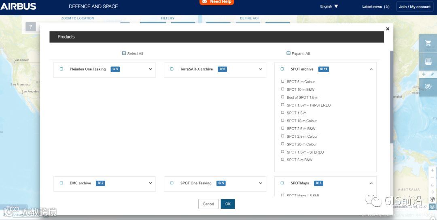Screen dimensions: 437x220
Task: Check the Pléiades One Tasking checkbox
Action: click(x=62, y=69)
